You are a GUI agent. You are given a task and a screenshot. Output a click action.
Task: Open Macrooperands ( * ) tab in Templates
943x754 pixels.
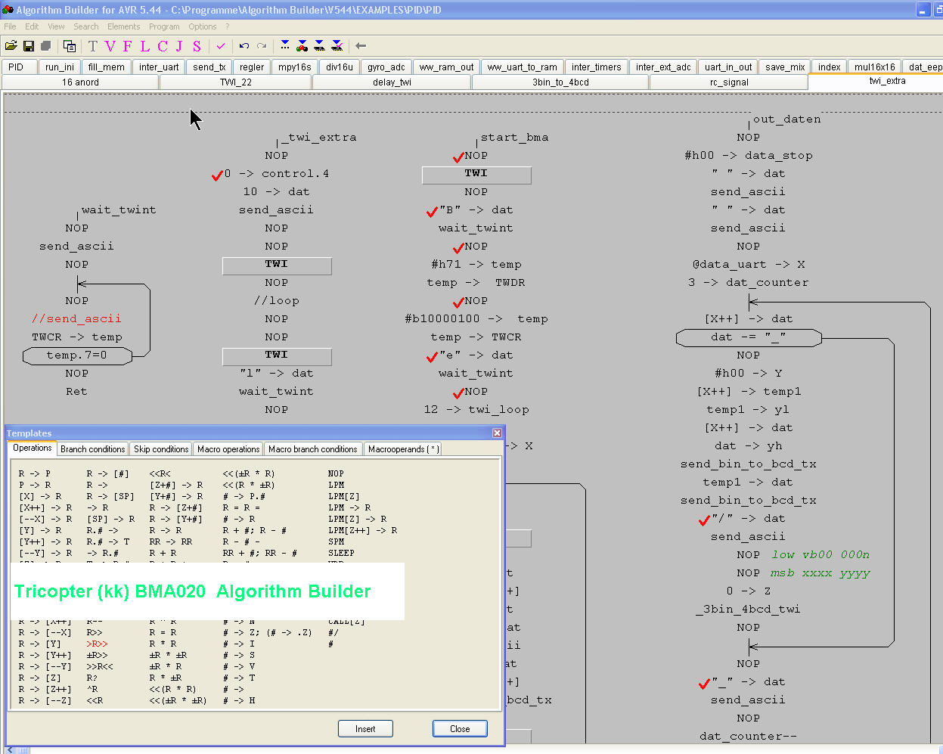point(402,448)
